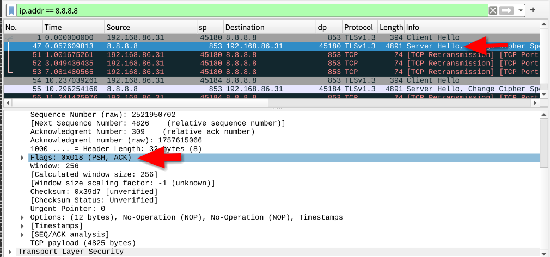Expand the [Timestamps] tree node
Viewport: 550px width, 257px height.
23,226
